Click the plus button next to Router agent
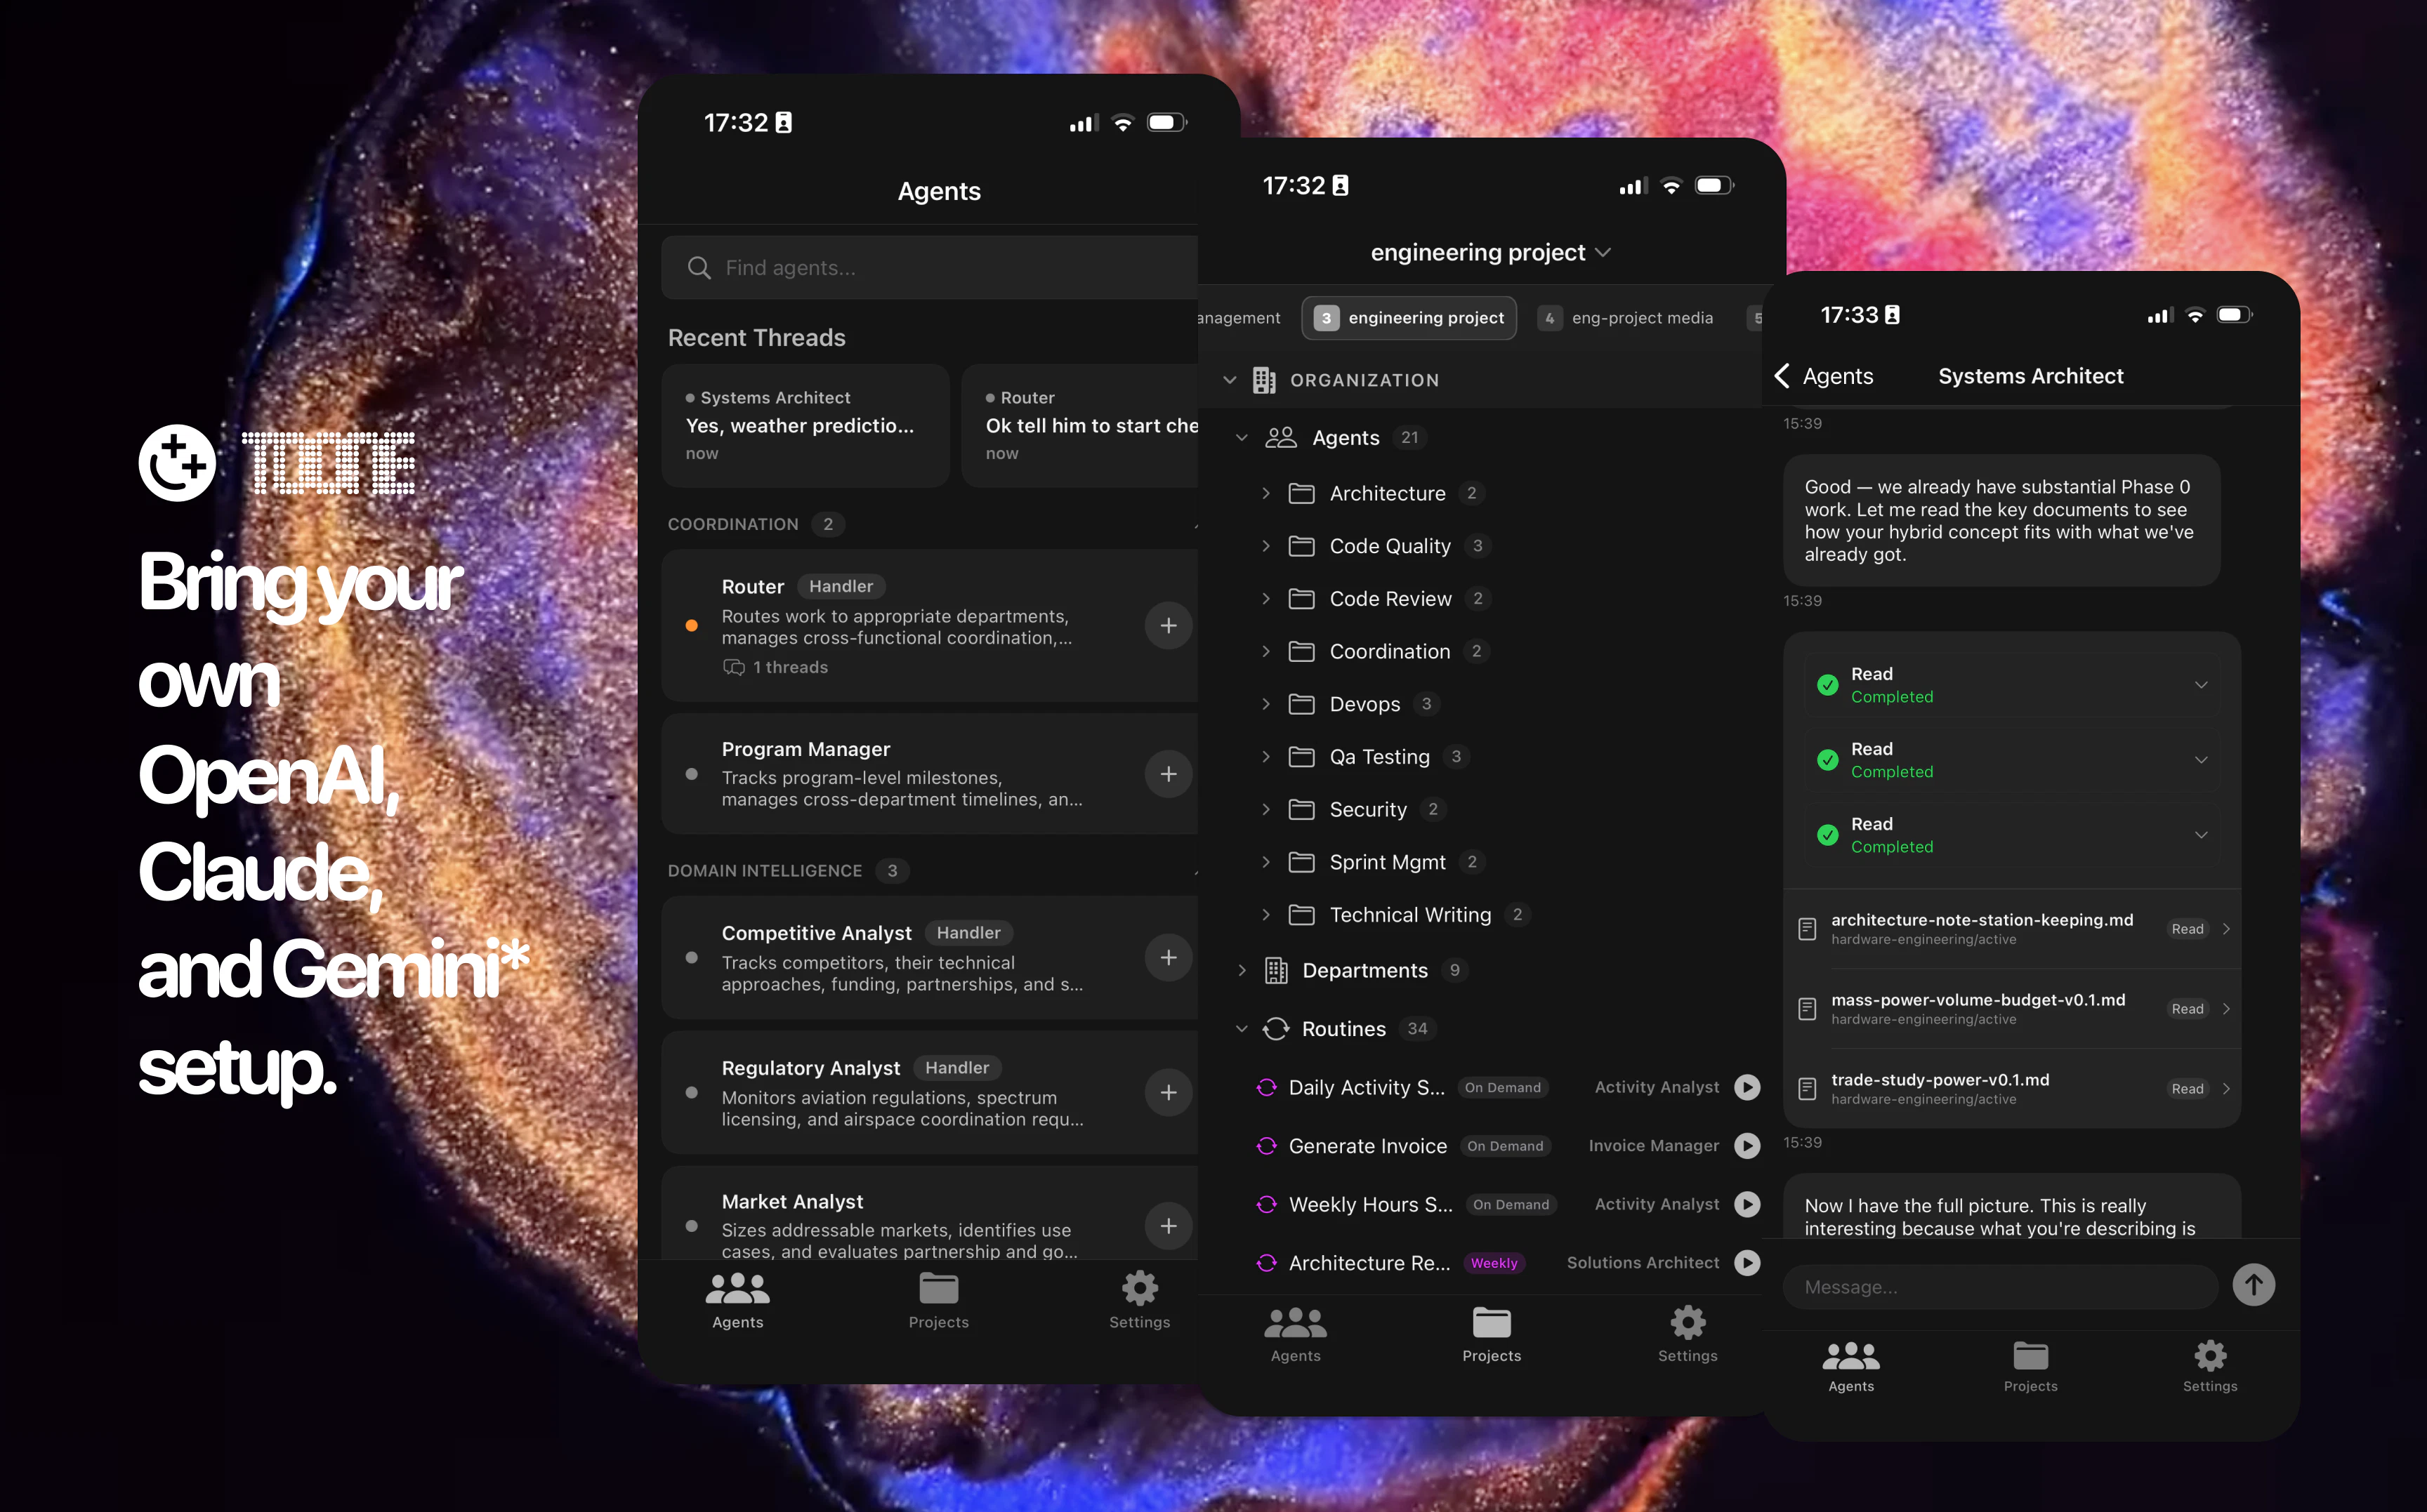The width and height of the screenshot is (2427, 1512). click(1167, 626)
